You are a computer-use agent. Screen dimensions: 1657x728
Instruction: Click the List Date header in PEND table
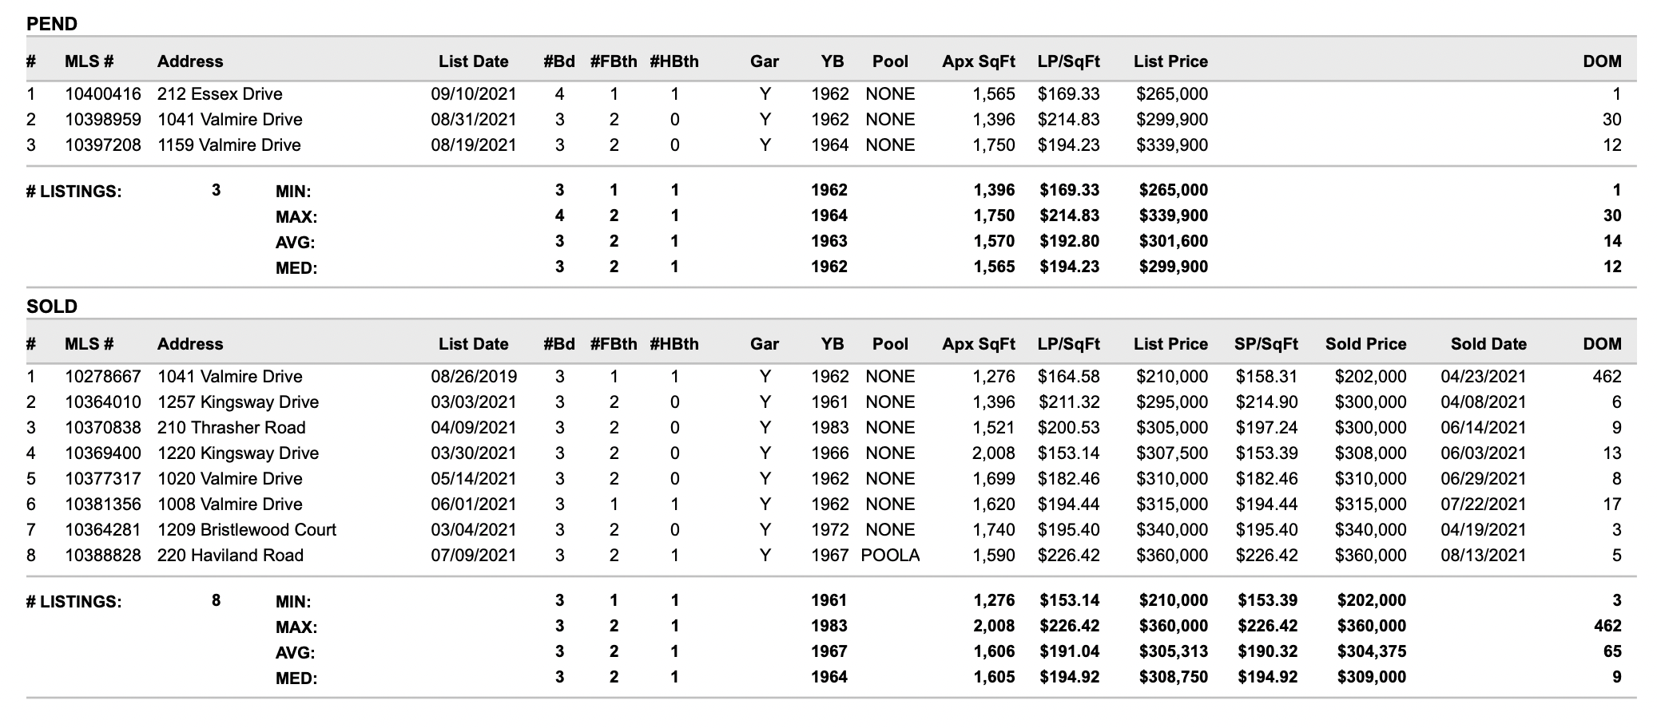tap(473, 61)
